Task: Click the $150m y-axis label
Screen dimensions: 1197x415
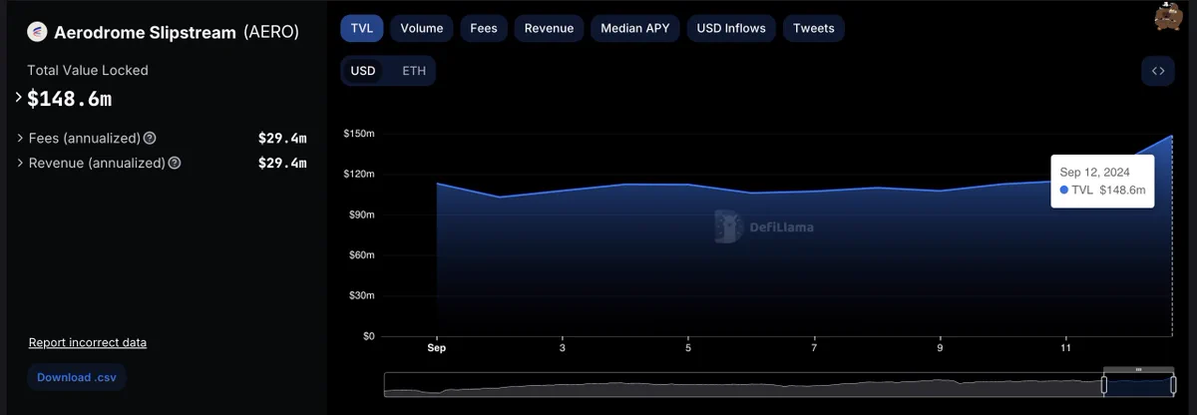Action: 359,134
